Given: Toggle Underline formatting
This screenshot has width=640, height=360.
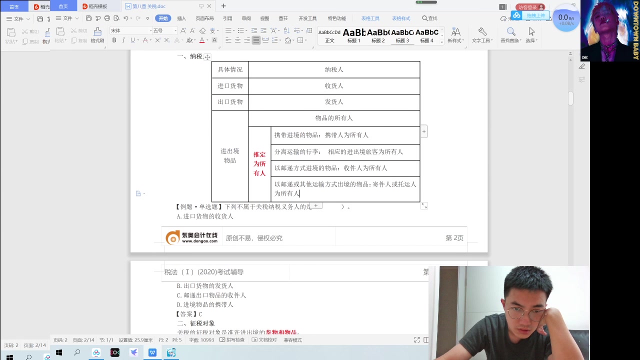Looking at the screenshot, I should click(x=132, y=40).
